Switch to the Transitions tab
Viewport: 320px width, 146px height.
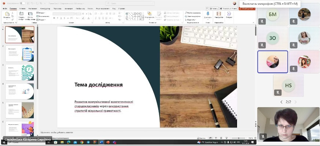coord(57,8)
